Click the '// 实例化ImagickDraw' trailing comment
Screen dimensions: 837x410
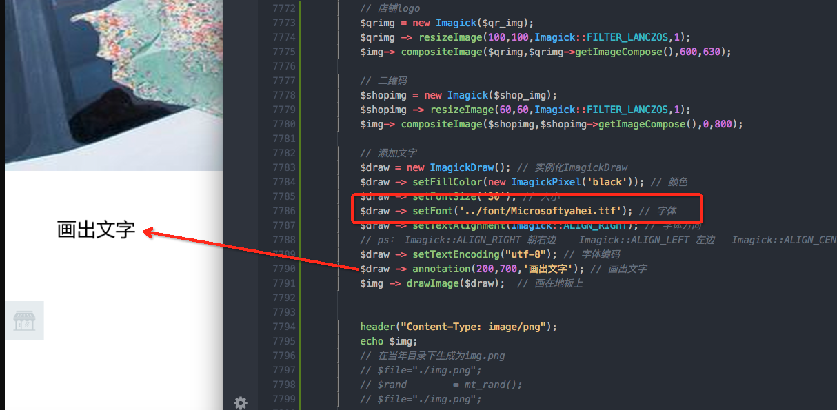pyautogui.click(x=572, y=168)
